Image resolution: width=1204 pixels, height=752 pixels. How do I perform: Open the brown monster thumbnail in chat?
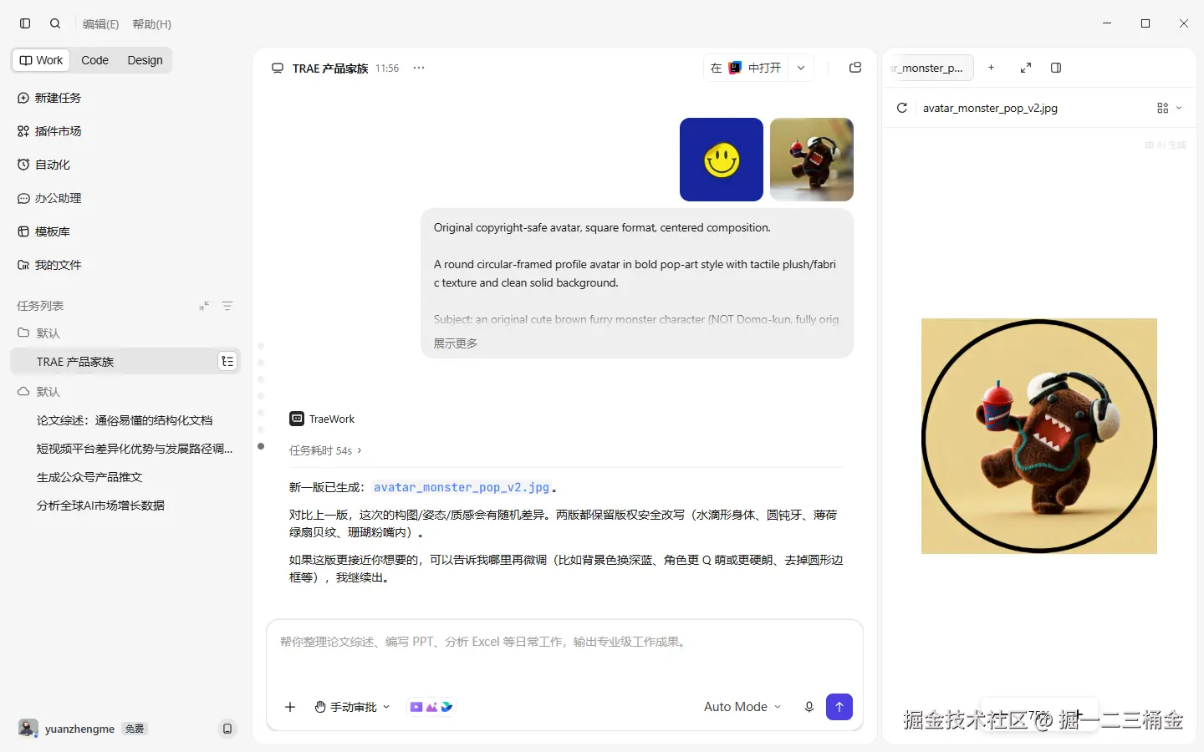812,160
